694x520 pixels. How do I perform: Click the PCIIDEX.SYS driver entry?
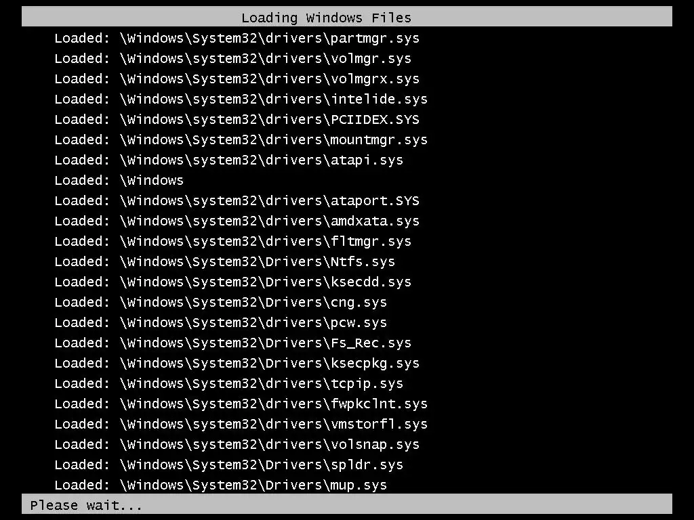tap(237, 120)
